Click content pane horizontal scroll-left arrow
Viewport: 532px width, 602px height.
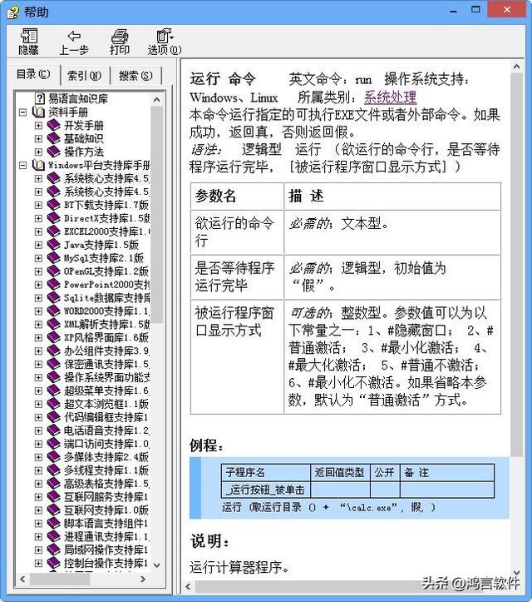tap(188, 587)
